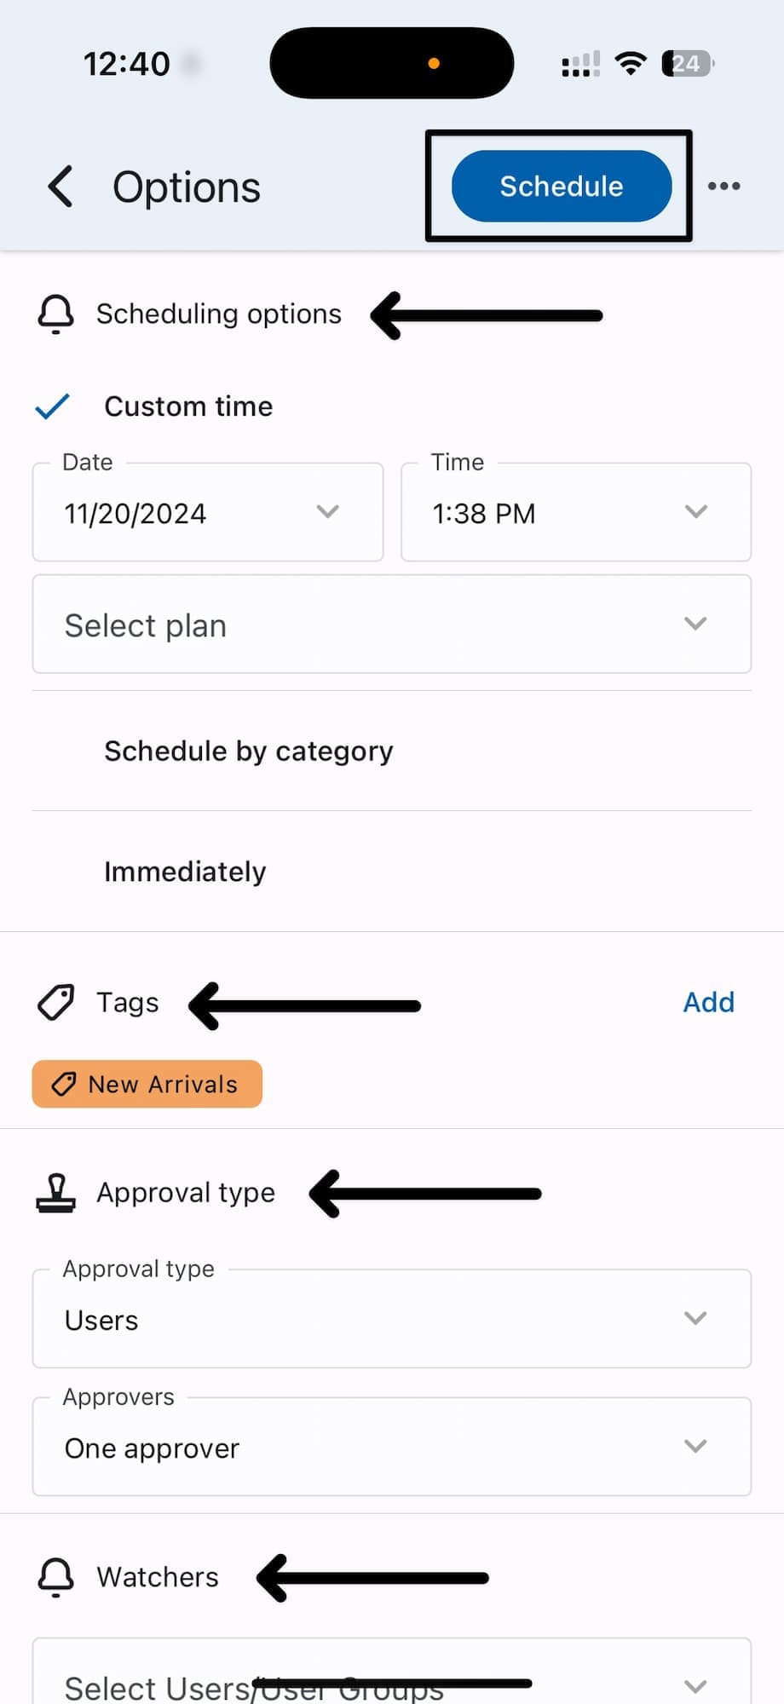Open the Date dropdown showing 11/20/2024

(208, 513)
